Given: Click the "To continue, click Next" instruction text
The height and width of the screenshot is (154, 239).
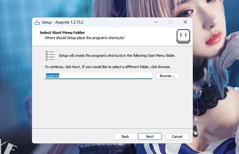Looking at the screenshot, I should (x=108, y=67).
